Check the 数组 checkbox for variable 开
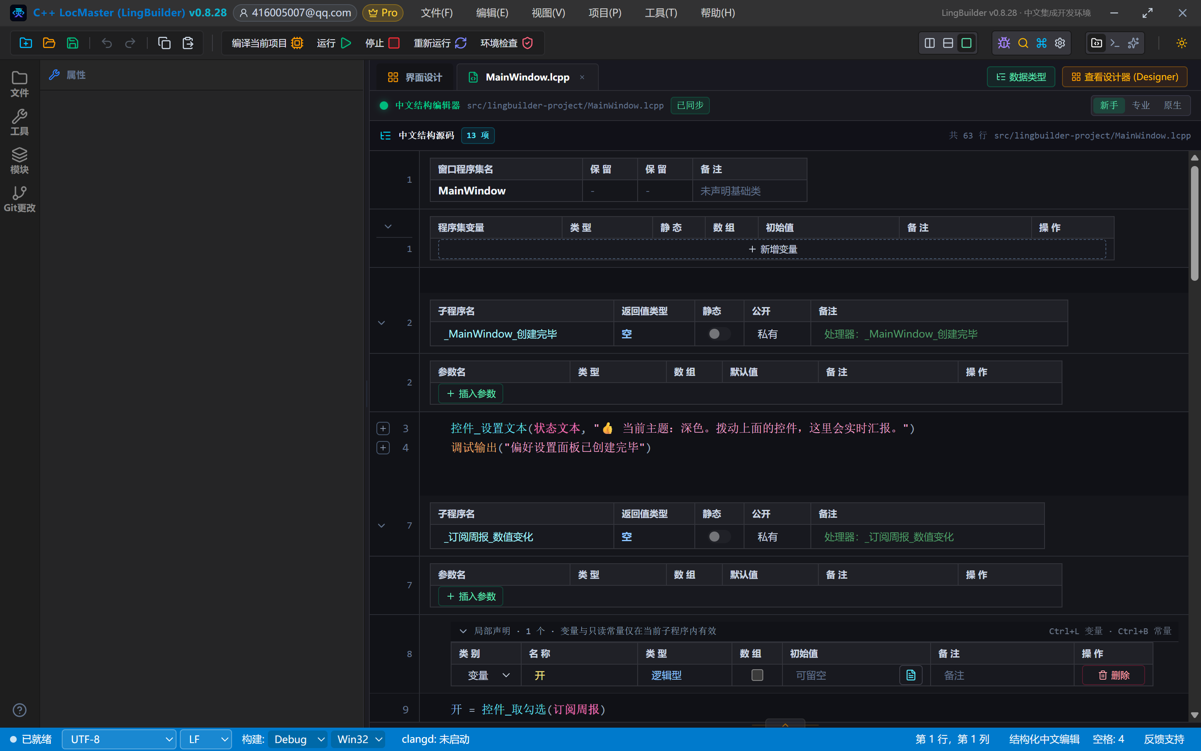This screenshot has height=751, width=1201. point(757,675)
